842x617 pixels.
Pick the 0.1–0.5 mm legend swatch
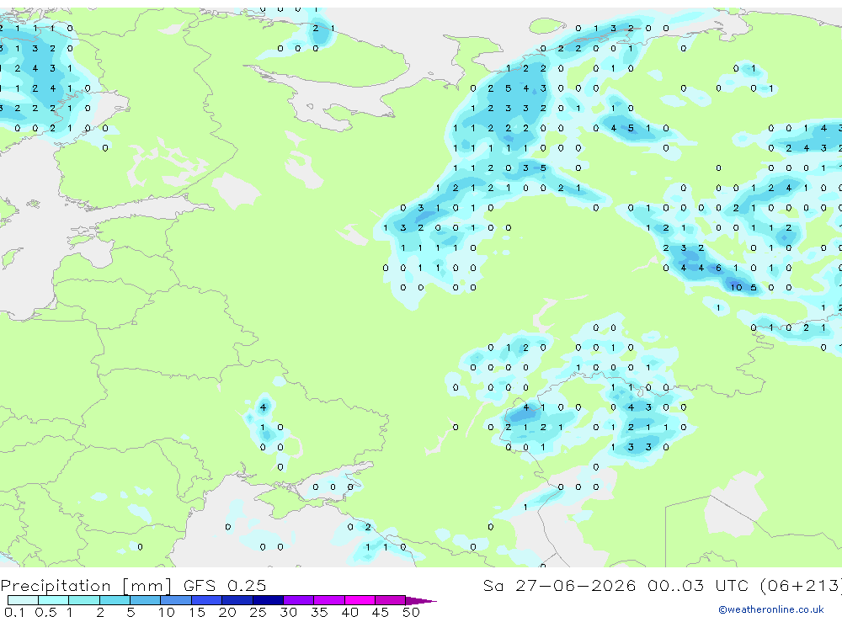tap(23, 600)
